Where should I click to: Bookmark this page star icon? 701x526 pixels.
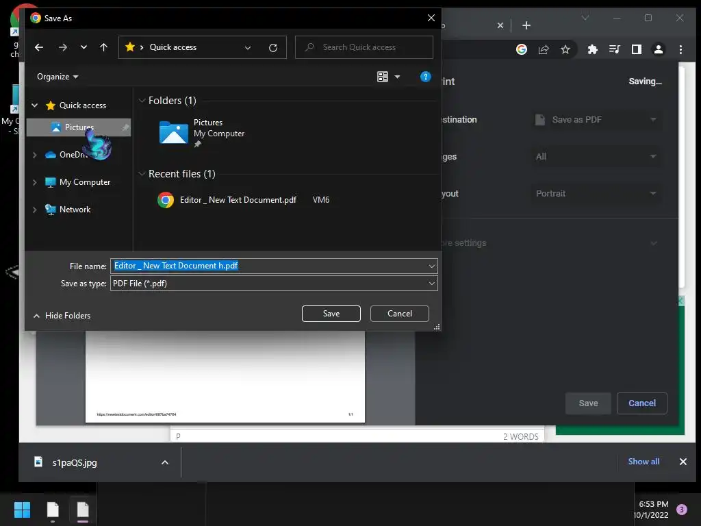(x=565, y=49)
